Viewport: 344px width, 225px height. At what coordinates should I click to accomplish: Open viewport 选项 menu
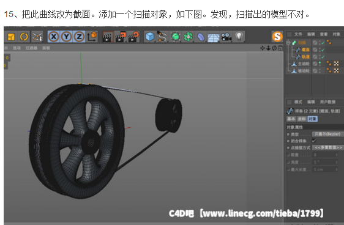pyautogui.click(x=17, y=48)
